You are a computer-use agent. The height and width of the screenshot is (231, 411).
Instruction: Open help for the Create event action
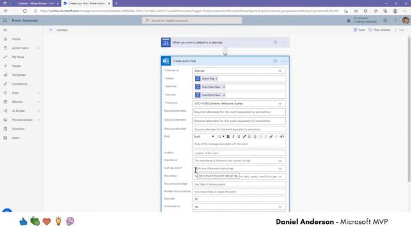tap(275, 61)
